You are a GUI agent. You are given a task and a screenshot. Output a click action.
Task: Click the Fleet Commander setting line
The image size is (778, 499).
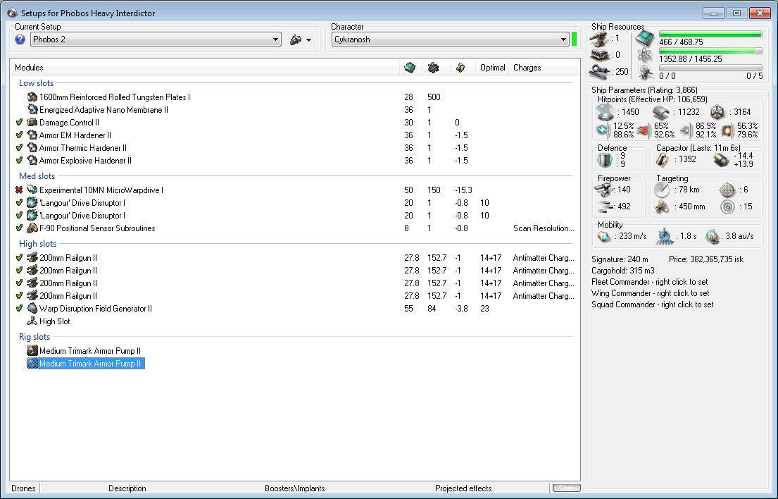tap(649, 282)
